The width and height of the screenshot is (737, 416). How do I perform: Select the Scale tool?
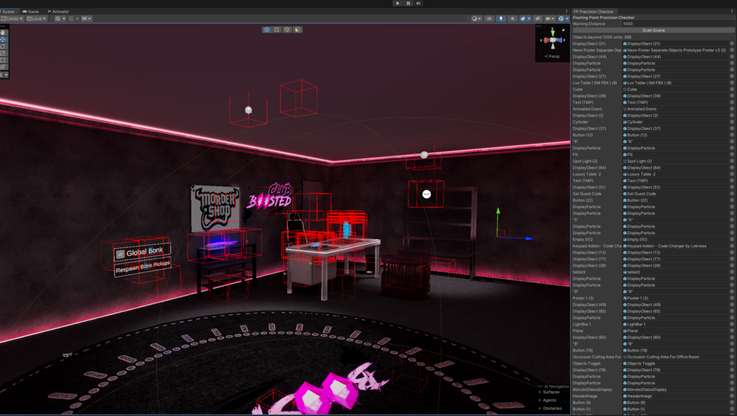coord(3,53)
